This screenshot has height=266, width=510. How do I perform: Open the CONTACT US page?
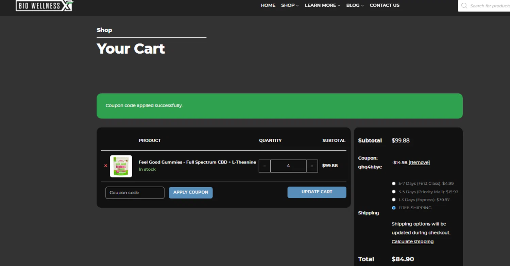(385, 5)
